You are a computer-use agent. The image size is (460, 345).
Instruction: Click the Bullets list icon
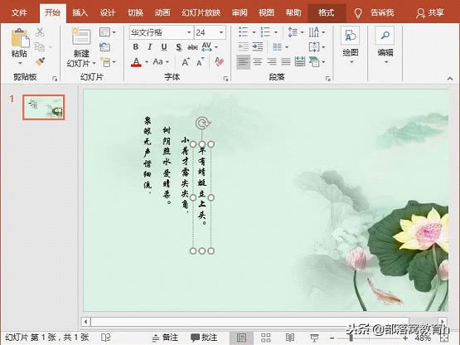point(243,32)
